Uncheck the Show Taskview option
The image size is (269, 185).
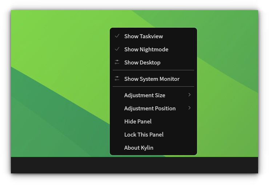[144, 36]
